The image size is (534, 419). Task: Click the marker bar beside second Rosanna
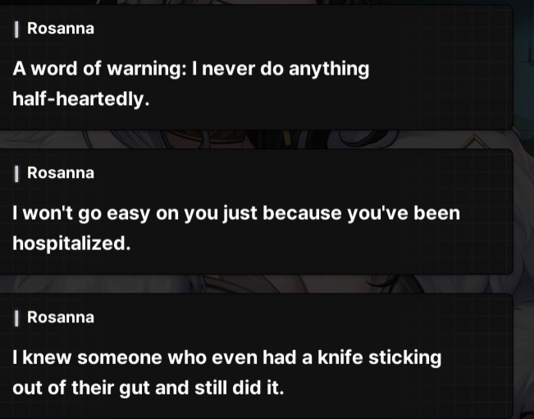pos(16,174)
